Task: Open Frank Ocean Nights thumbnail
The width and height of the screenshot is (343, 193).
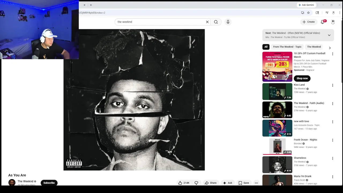Action: point(277,146)
